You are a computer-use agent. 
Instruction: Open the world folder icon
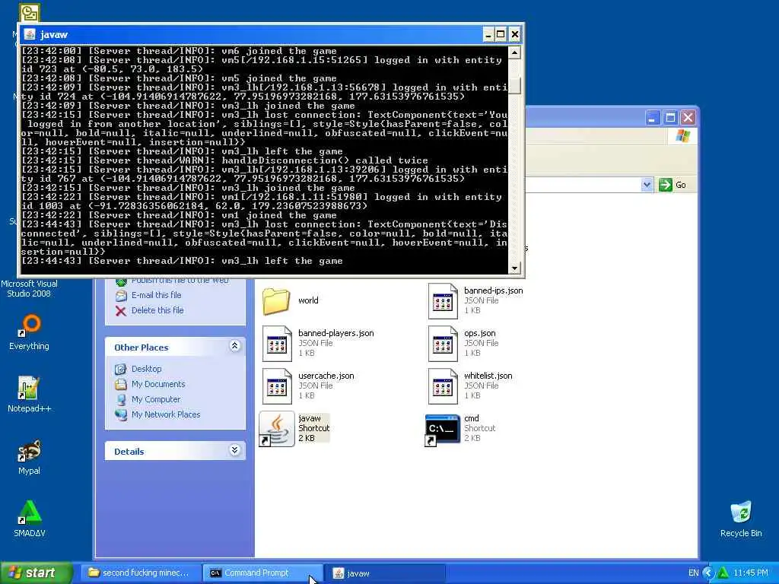click(275, 301)
